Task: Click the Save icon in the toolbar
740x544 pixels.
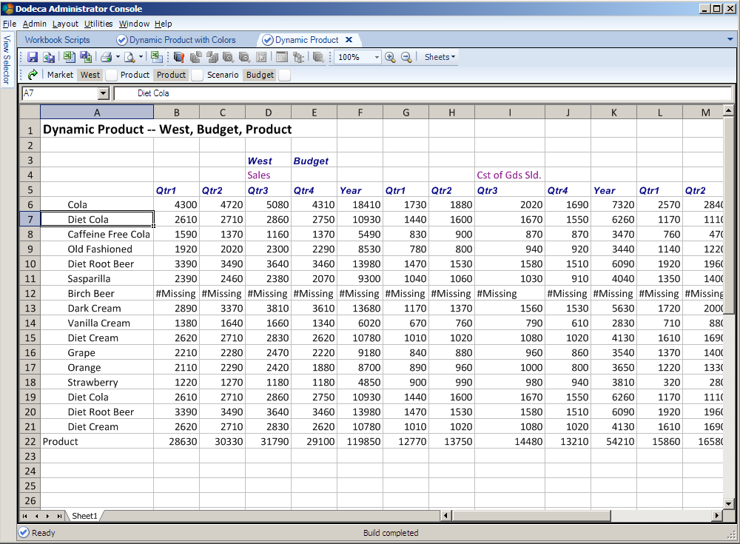Action: point(33,57)
